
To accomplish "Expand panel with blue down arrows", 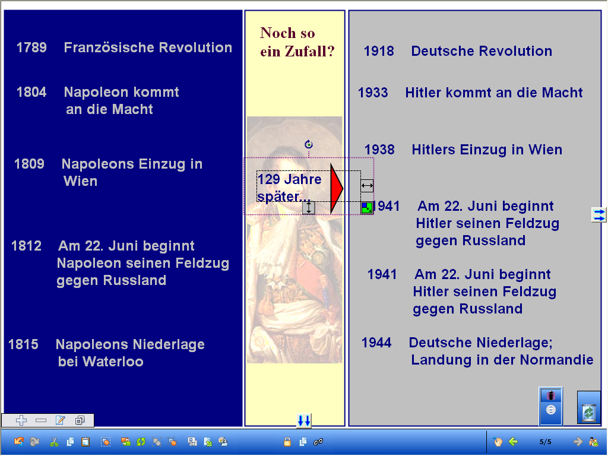I will coord(304,420).
